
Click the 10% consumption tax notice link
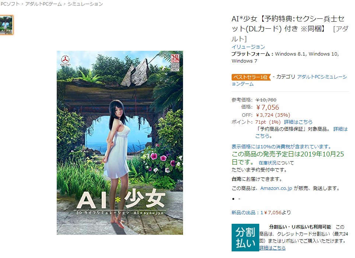281,146
